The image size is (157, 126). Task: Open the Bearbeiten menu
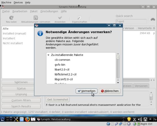(20, 11)
